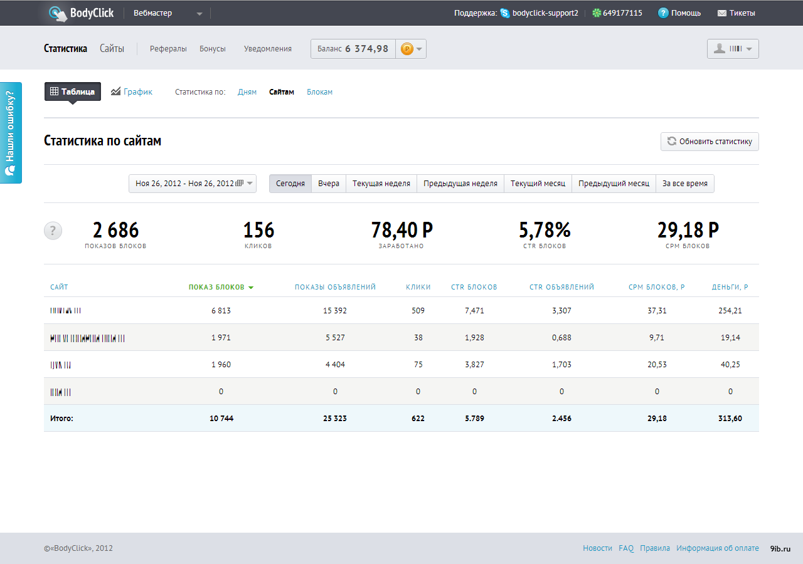This screenshot has height=564, width=803.
Task: Select the За все время period filter
Action: point(684,184)
